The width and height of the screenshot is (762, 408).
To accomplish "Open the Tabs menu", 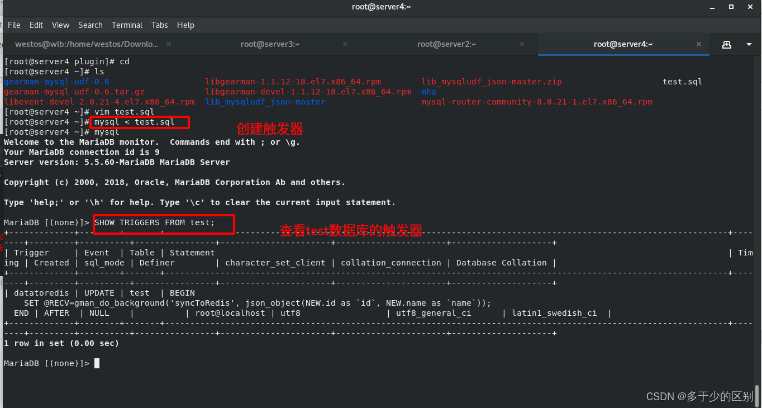I will point(160,25).
